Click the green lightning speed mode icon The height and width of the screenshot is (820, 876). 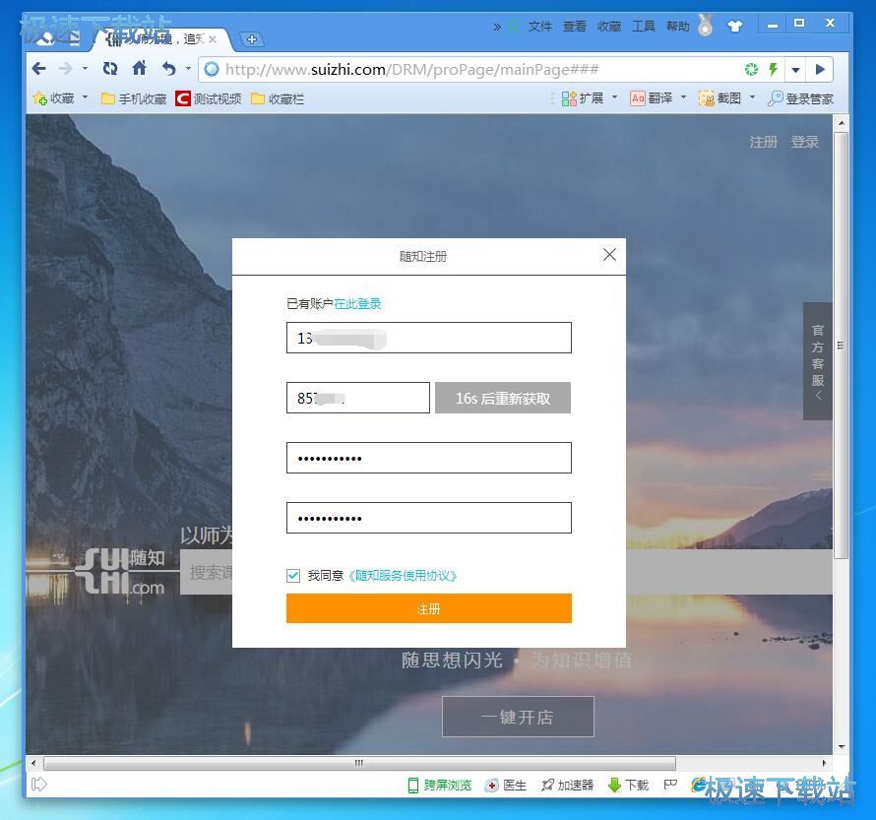coord(774,69)
